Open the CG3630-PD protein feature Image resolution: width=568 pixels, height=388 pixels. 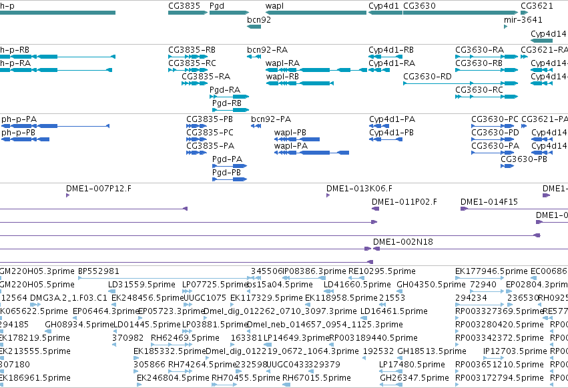pos(493,139)
